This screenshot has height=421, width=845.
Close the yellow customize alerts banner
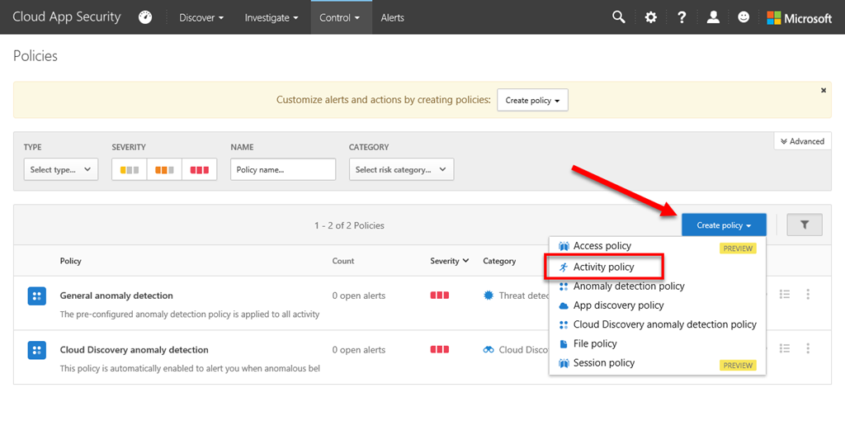tap(824, 91)
